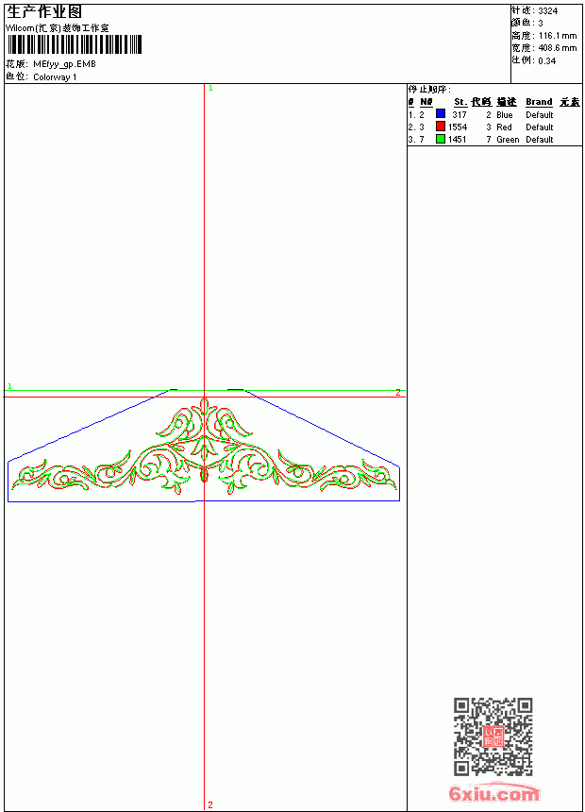
Task: Click the St. column header
Action: coord(460,102)
